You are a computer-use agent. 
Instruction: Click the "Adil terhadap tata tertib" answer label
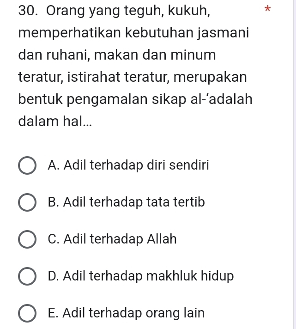click(x=126, y=202)
